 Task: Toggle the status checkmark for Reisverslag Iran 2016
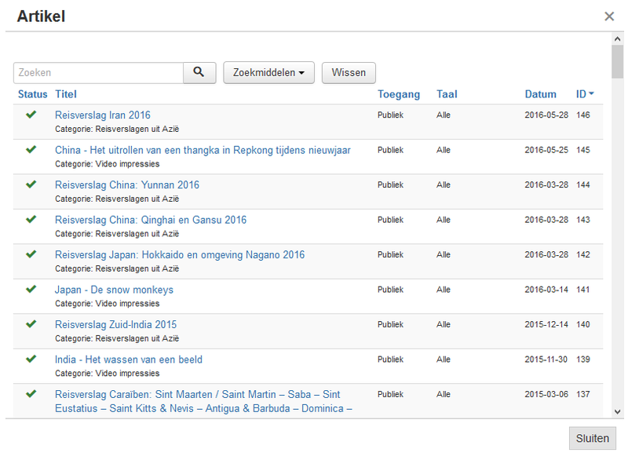click(31, 115)
